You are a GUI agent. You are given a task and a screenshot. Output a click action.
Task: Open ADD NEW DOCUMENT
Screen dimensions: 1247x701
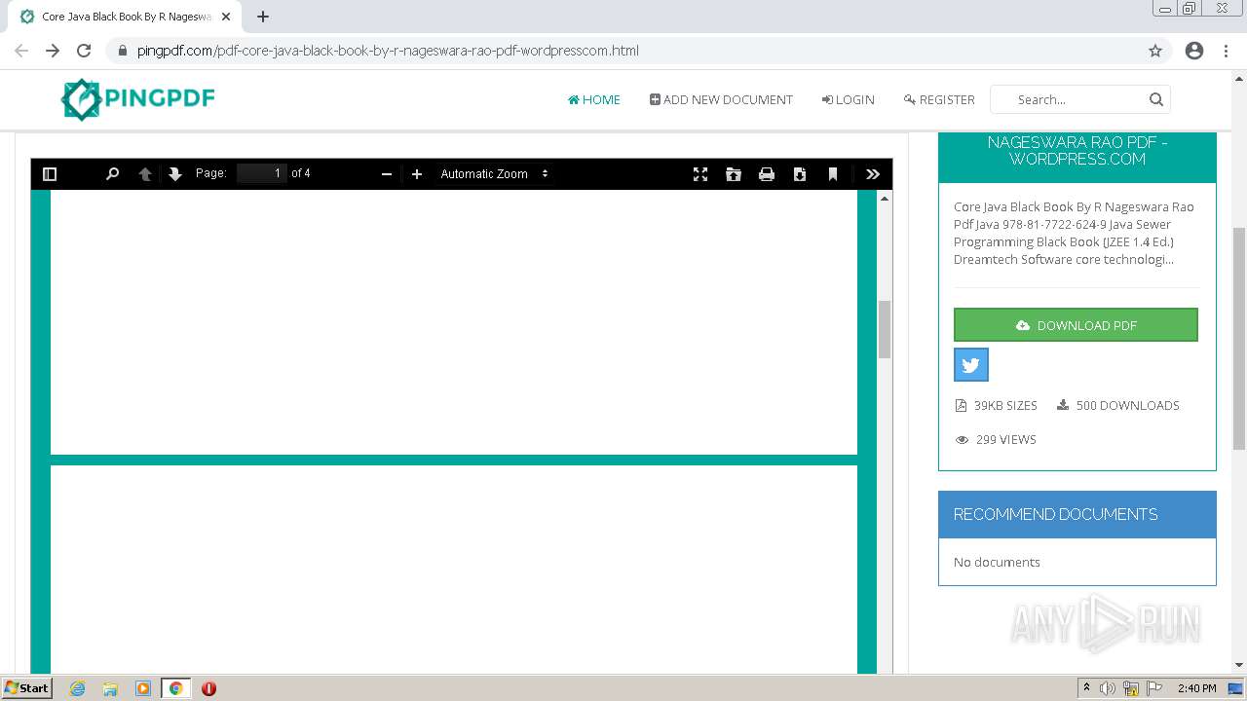click(721, 99)
